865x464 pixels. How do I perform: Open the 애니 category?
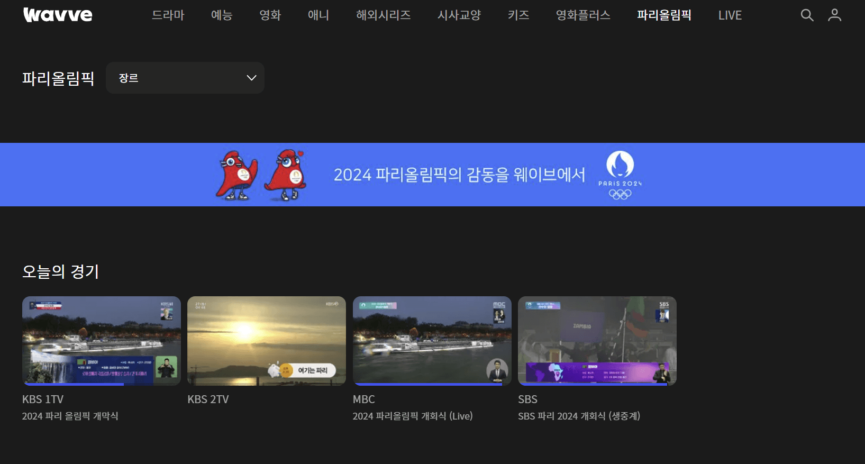[x=318, y=15]
